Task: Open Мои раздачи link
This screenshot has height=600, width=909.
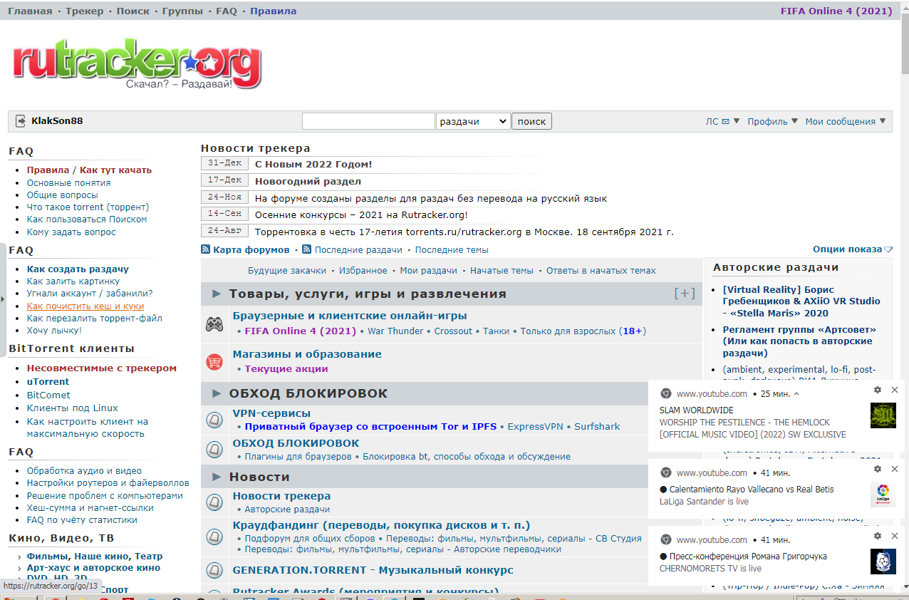Action: point(429,271)
